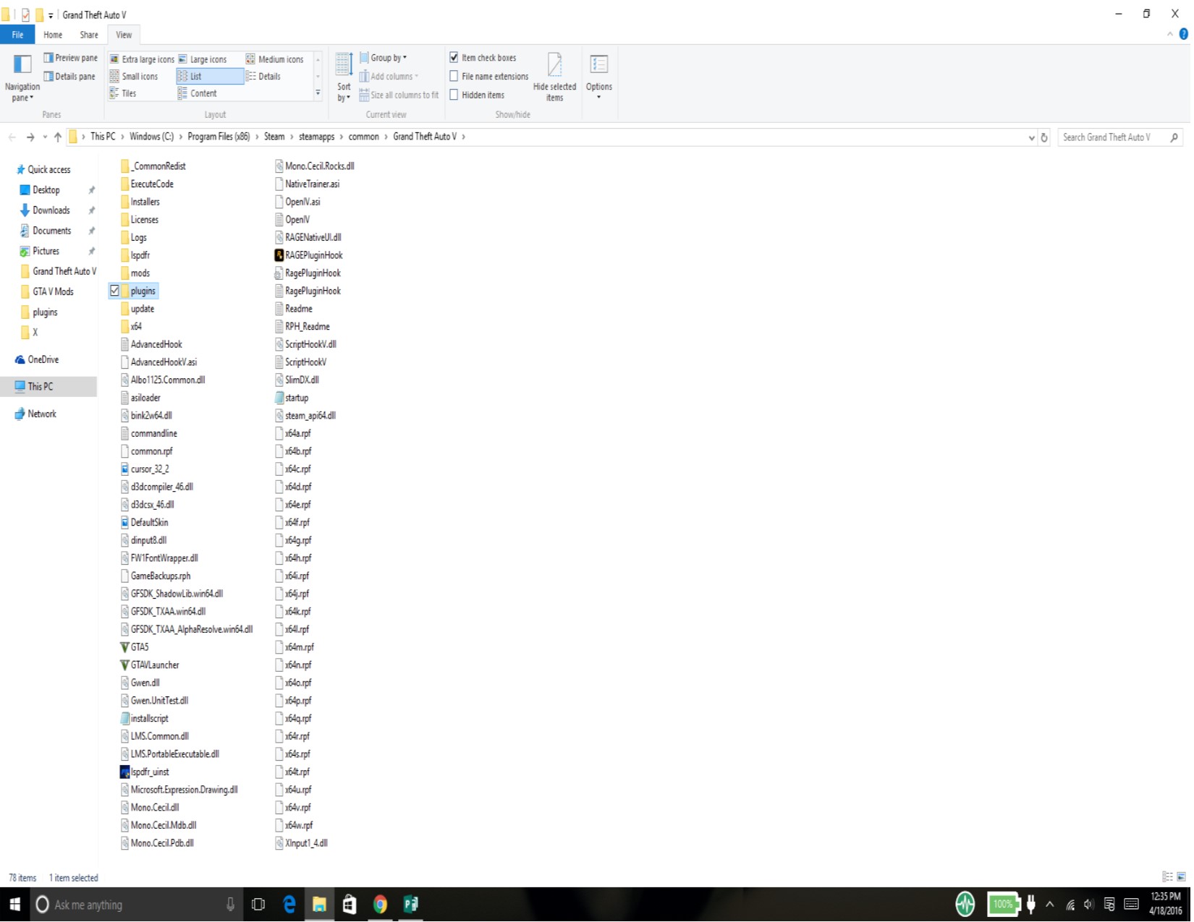
Task: Refresh the current folder view
Action: point(1043,137)
